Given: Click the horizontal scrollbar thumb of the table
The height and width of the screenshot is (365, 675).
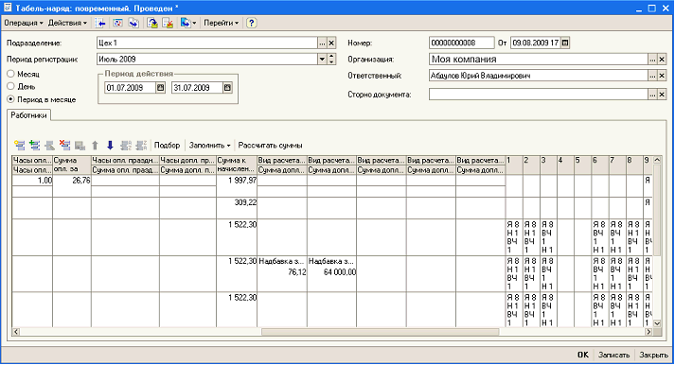Looking at the screenshot, I should [381, 332].
